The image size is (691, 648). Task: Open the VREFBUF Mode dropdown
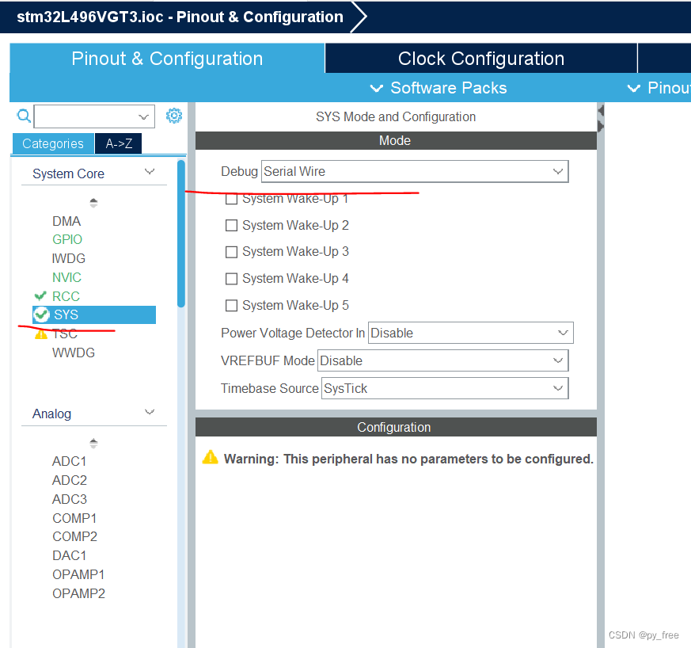pyautogui.click(x=442, y=360)
